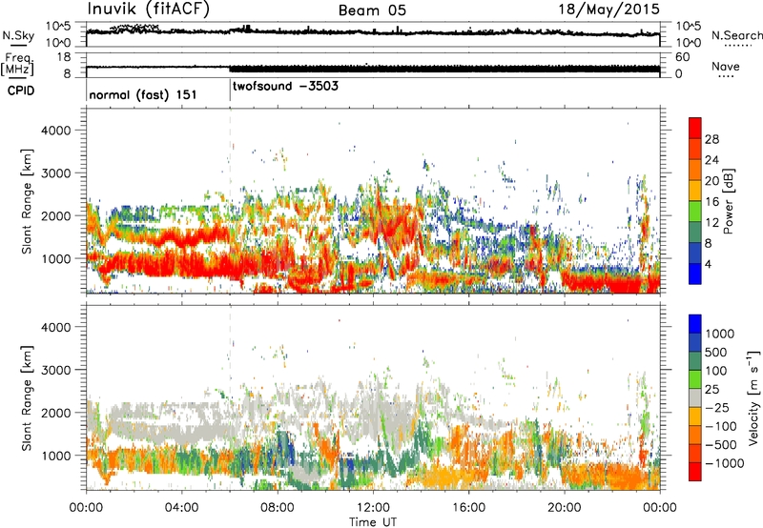
Task: Click the 'CPID' row label
Action: 21,91
